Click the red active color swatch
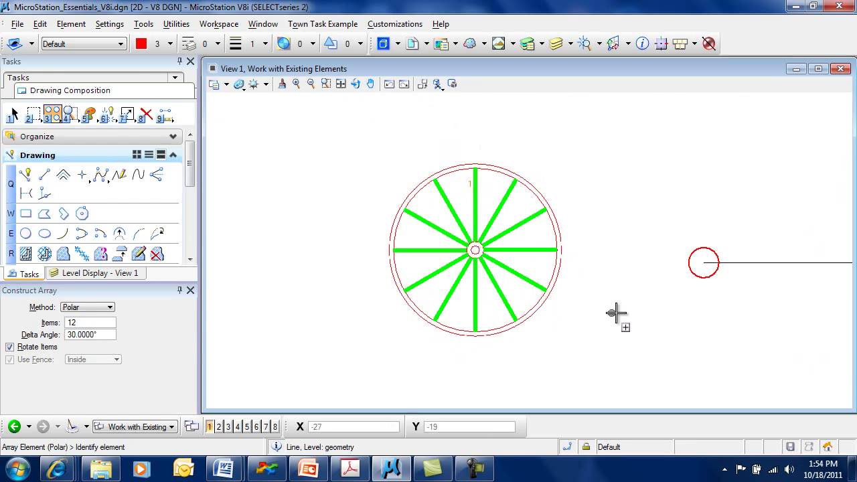The image size is (857, 482). click(x=141, y=44)
